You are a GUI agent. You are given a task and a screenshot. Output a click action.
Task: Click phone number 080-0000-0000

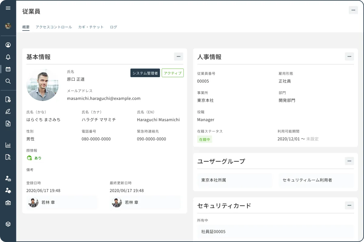click(x=96, y=139)
